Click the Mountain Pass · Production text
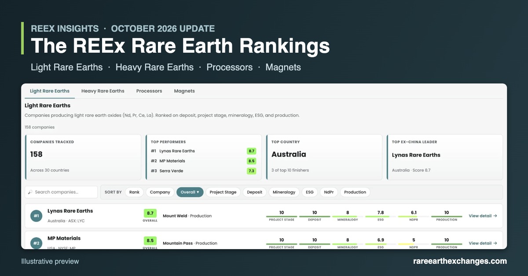The width and height of the screenshot is (528, 276). coord(190,243)
